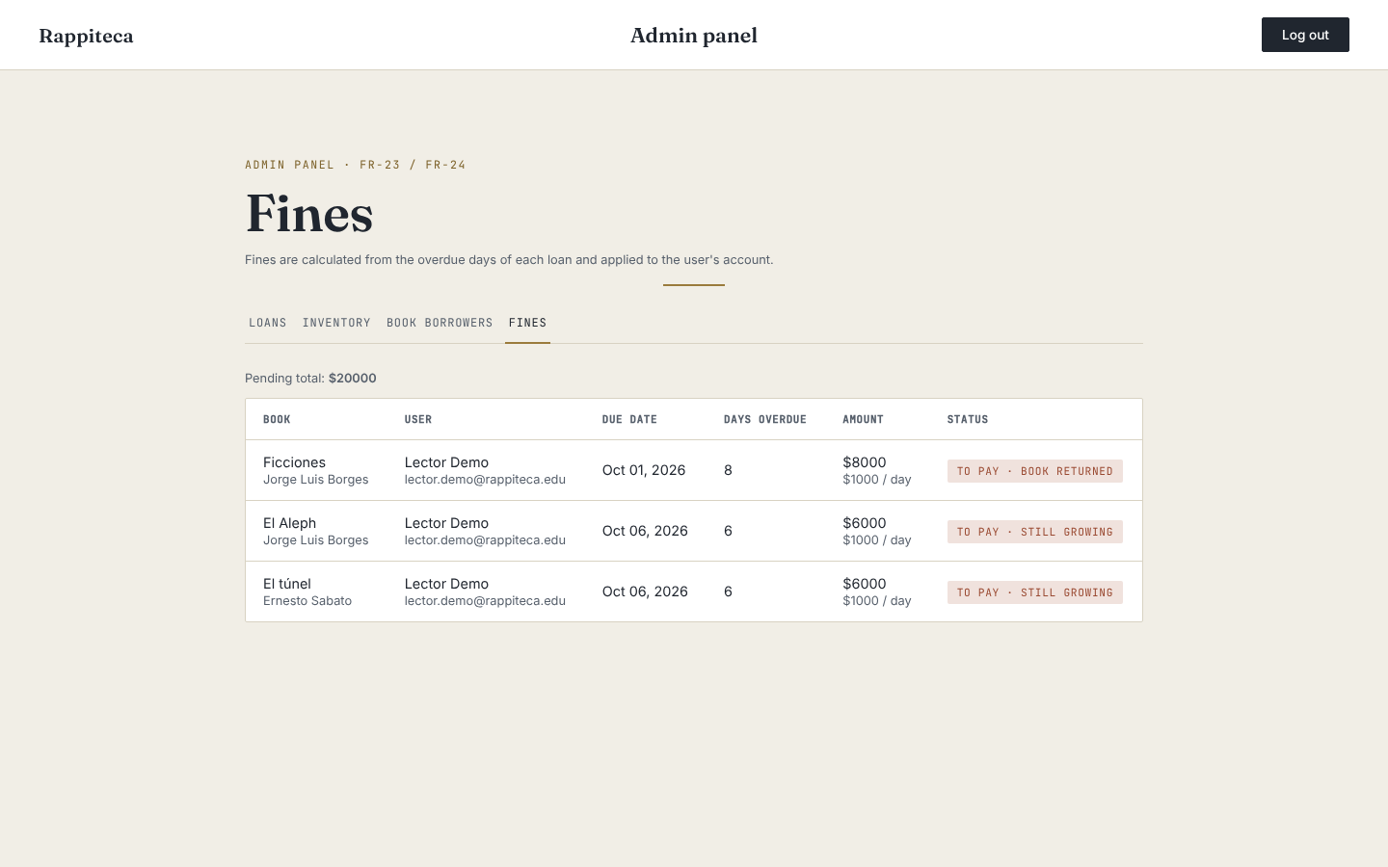The height and width of the screenshot is (867, 1388).
Task: Select the El túnel book title
Action: click(x=287, y=584)
